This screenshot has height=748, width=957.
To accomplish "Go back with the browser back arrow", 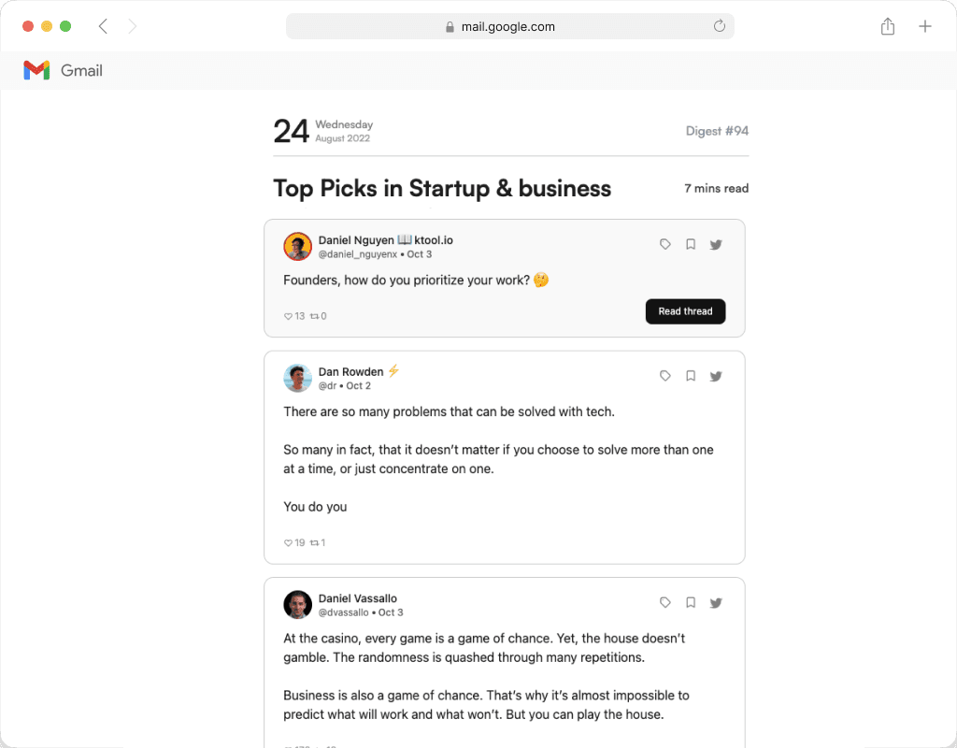I will pyautogui.click(x=103, y=26).
